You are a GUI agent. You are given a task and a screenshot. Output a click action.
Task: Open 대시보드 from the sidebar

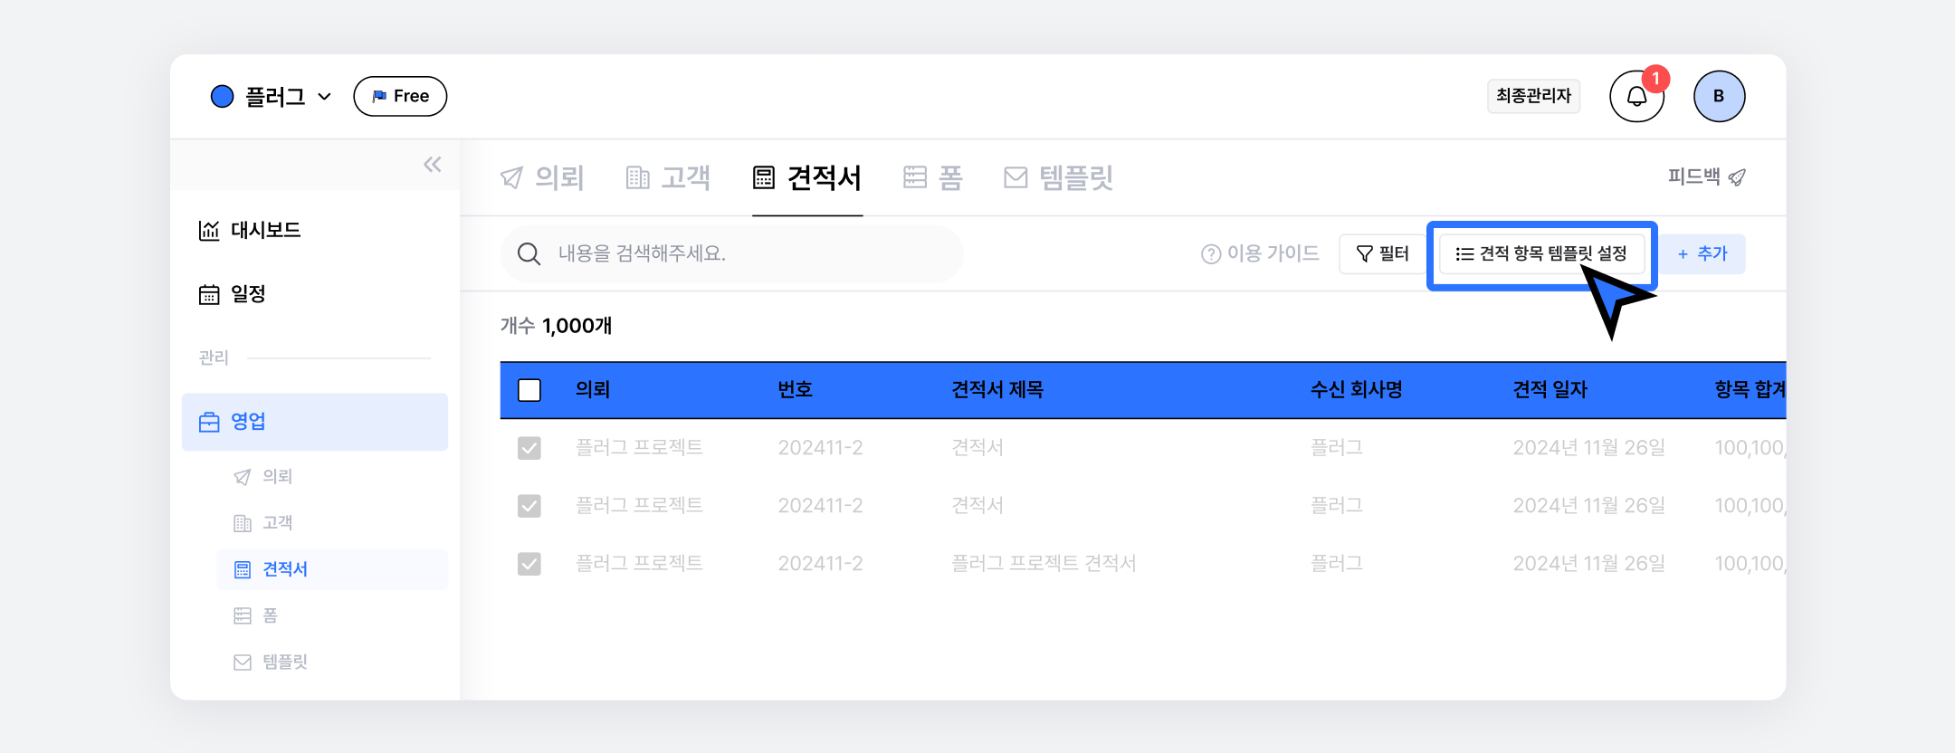point(251,231)
